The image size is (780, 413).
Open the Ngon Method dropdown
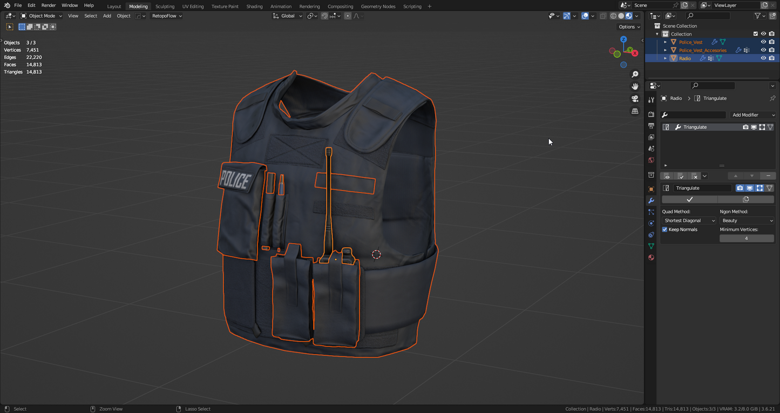[x=747, y=221]
